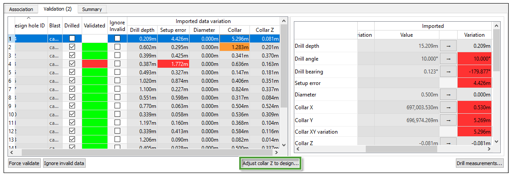Click arrow button in Collar Y row

coord(448,119)
